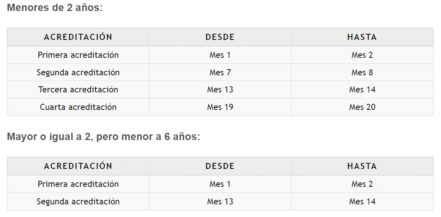The image size is (441, 217).
Task: Select the 'Mayor o igual a 2' heading
Action: [x=103, y=137]
